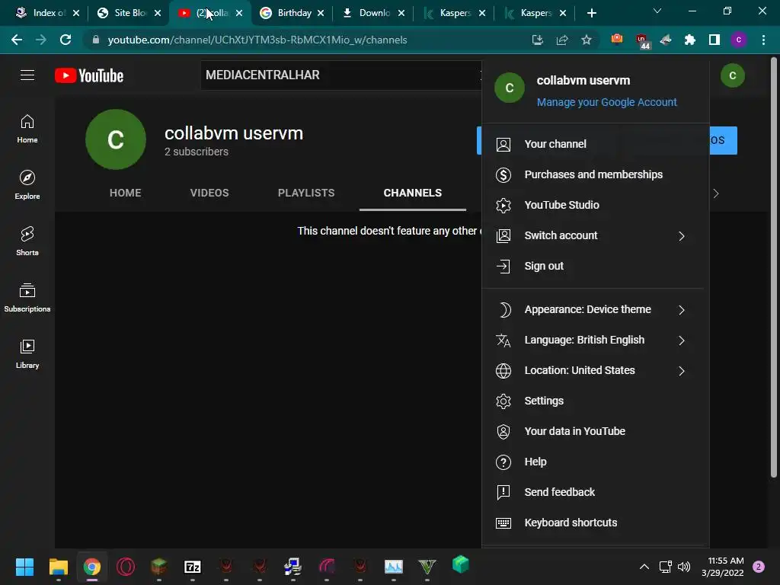Screen dimensions: 780x585
Task: Open a new browser tab
Action: [x=591, y=13]
